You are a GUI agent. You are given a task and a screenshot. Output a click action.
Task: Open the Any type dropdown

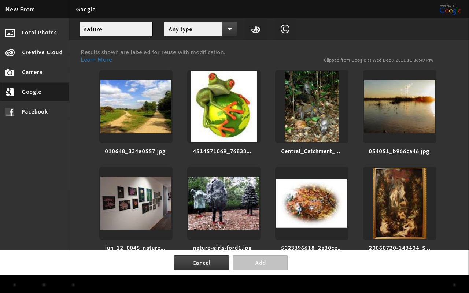(x=193, y=29)
